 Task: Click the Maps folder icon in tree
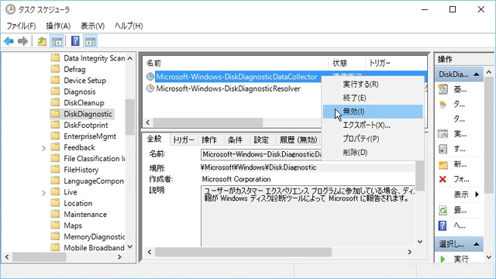[55, 226]
